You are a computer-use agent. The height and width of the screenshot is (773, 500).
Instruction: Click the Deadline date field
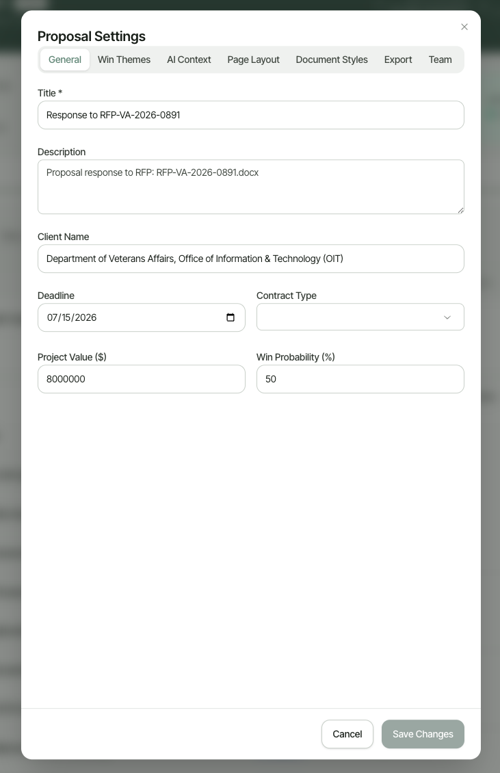point(141,317)
